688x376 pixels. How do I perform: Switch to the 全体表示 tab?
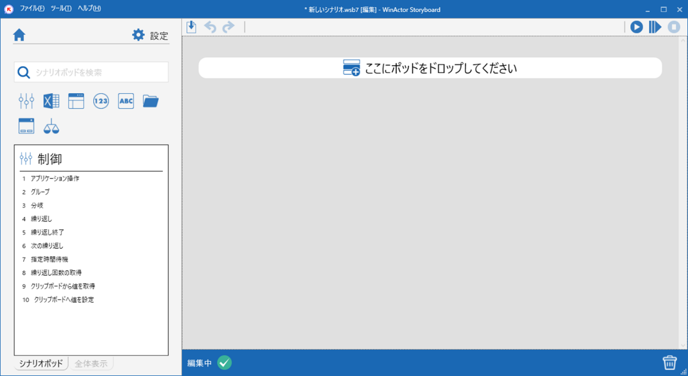pyautogui.click(x=91, y=363)
